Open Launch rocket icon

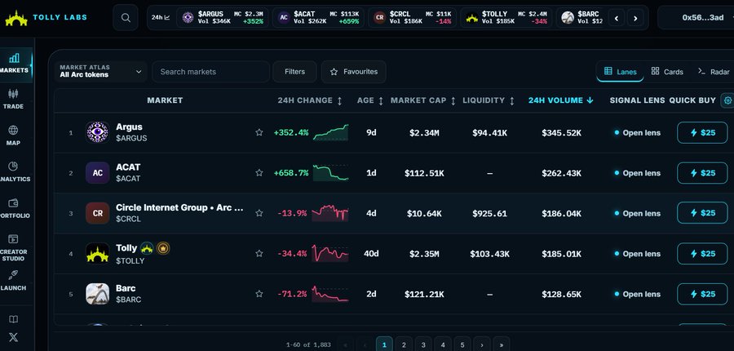click(x=14, y=275)
